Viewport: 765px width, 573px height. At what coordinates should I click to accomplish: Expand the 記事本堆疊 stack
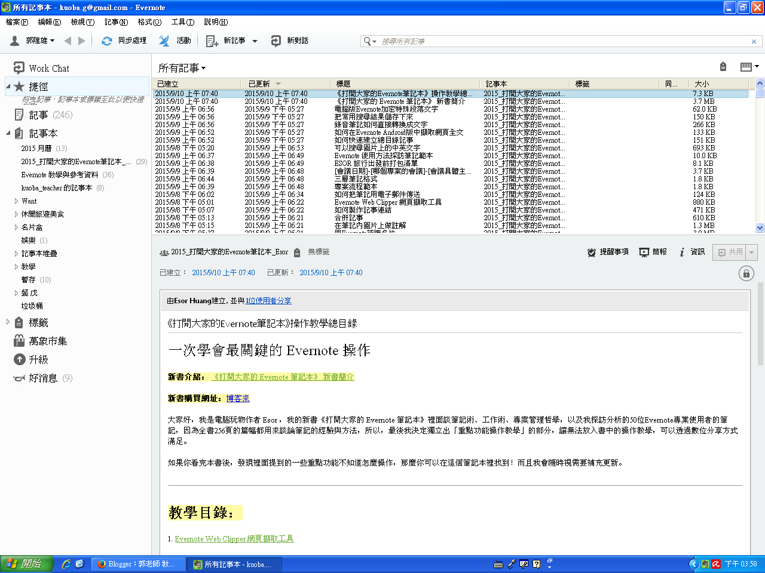[16, 254]
